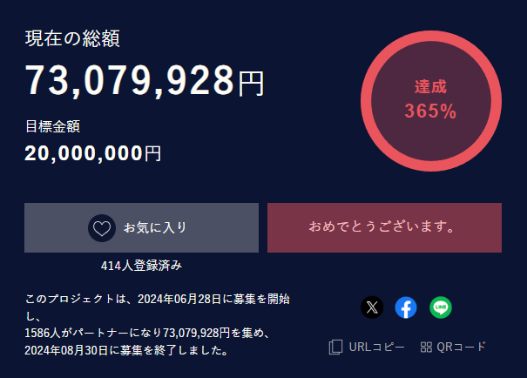Click the 達成 label inside circle
Image resolution: width=527 pixels, height=378 pixels.
click(430, 87)
